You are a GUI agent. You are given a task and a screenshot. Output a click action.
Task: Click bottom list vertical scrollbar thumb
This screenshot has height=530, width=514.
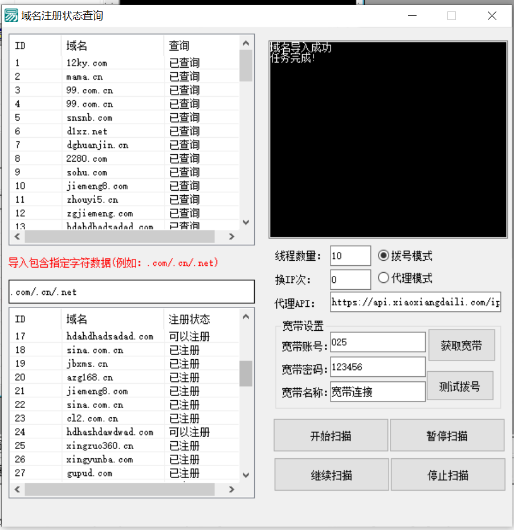246,373
